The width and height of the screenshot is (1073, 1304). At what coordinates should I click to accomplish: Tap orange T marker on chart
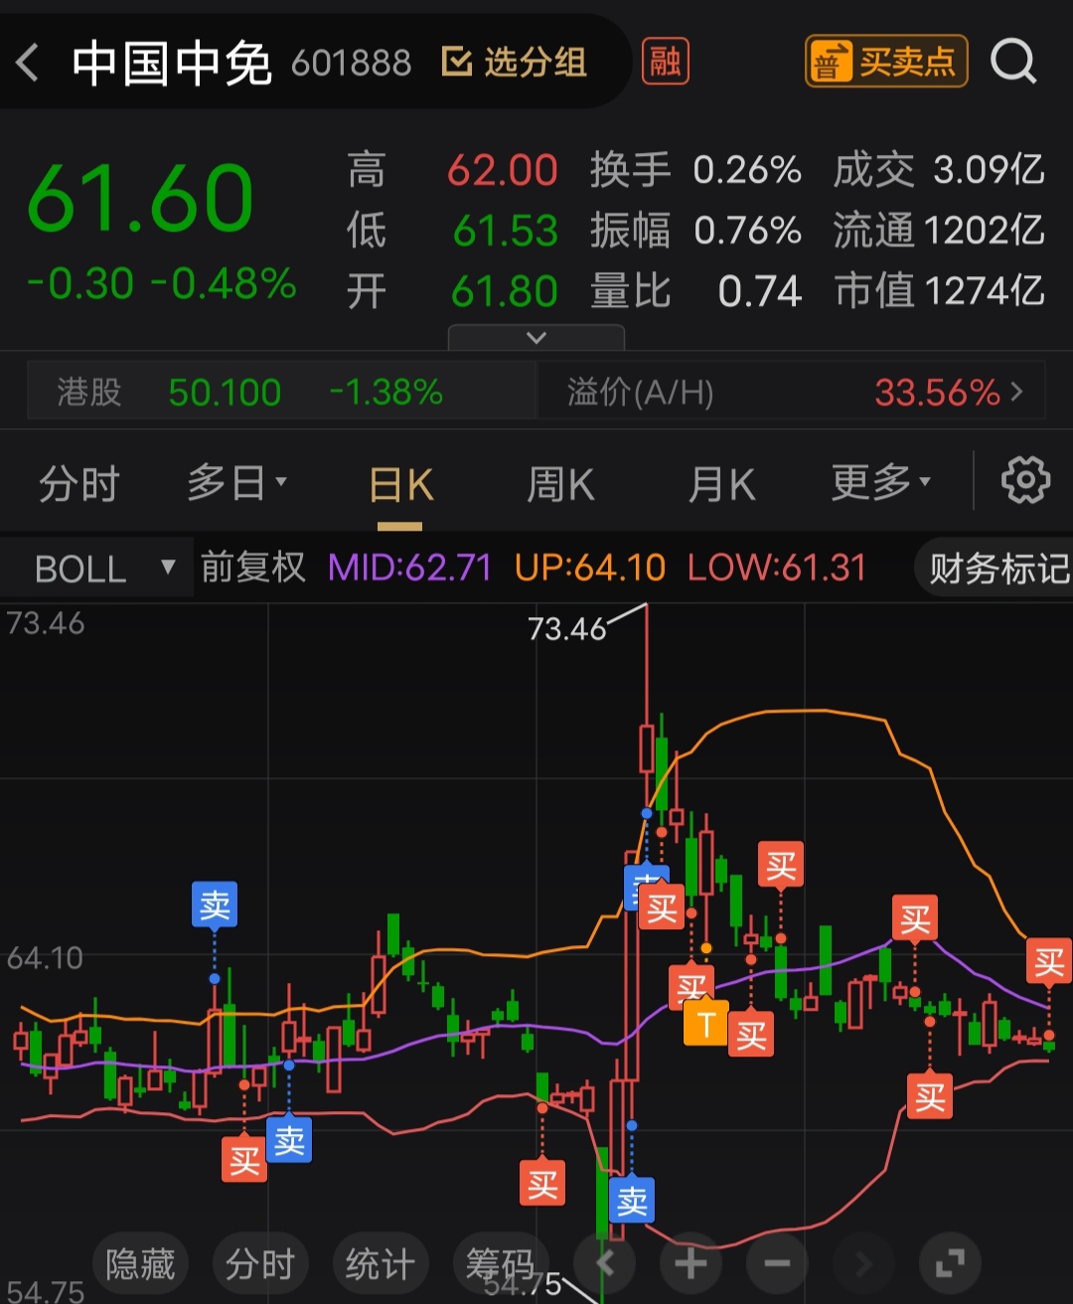706,1024
